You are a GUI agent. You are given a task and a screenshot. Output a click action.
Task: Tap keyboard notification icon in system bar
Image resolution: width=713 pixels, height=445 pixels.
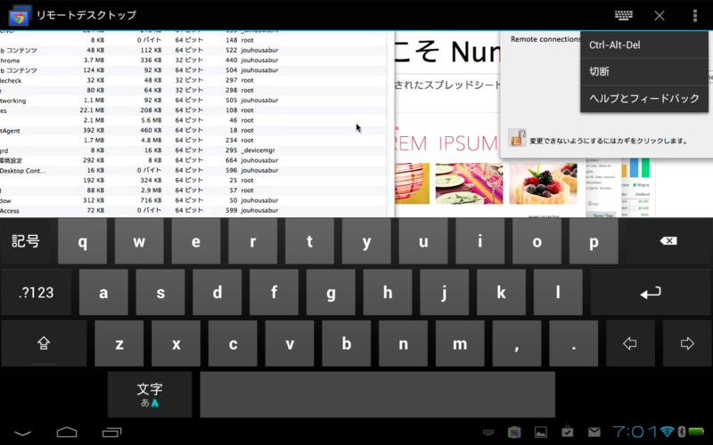pos(488,432)
